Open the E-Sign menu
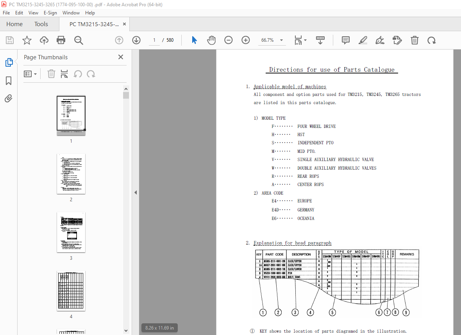461x335 pixels. coord(50,12)
